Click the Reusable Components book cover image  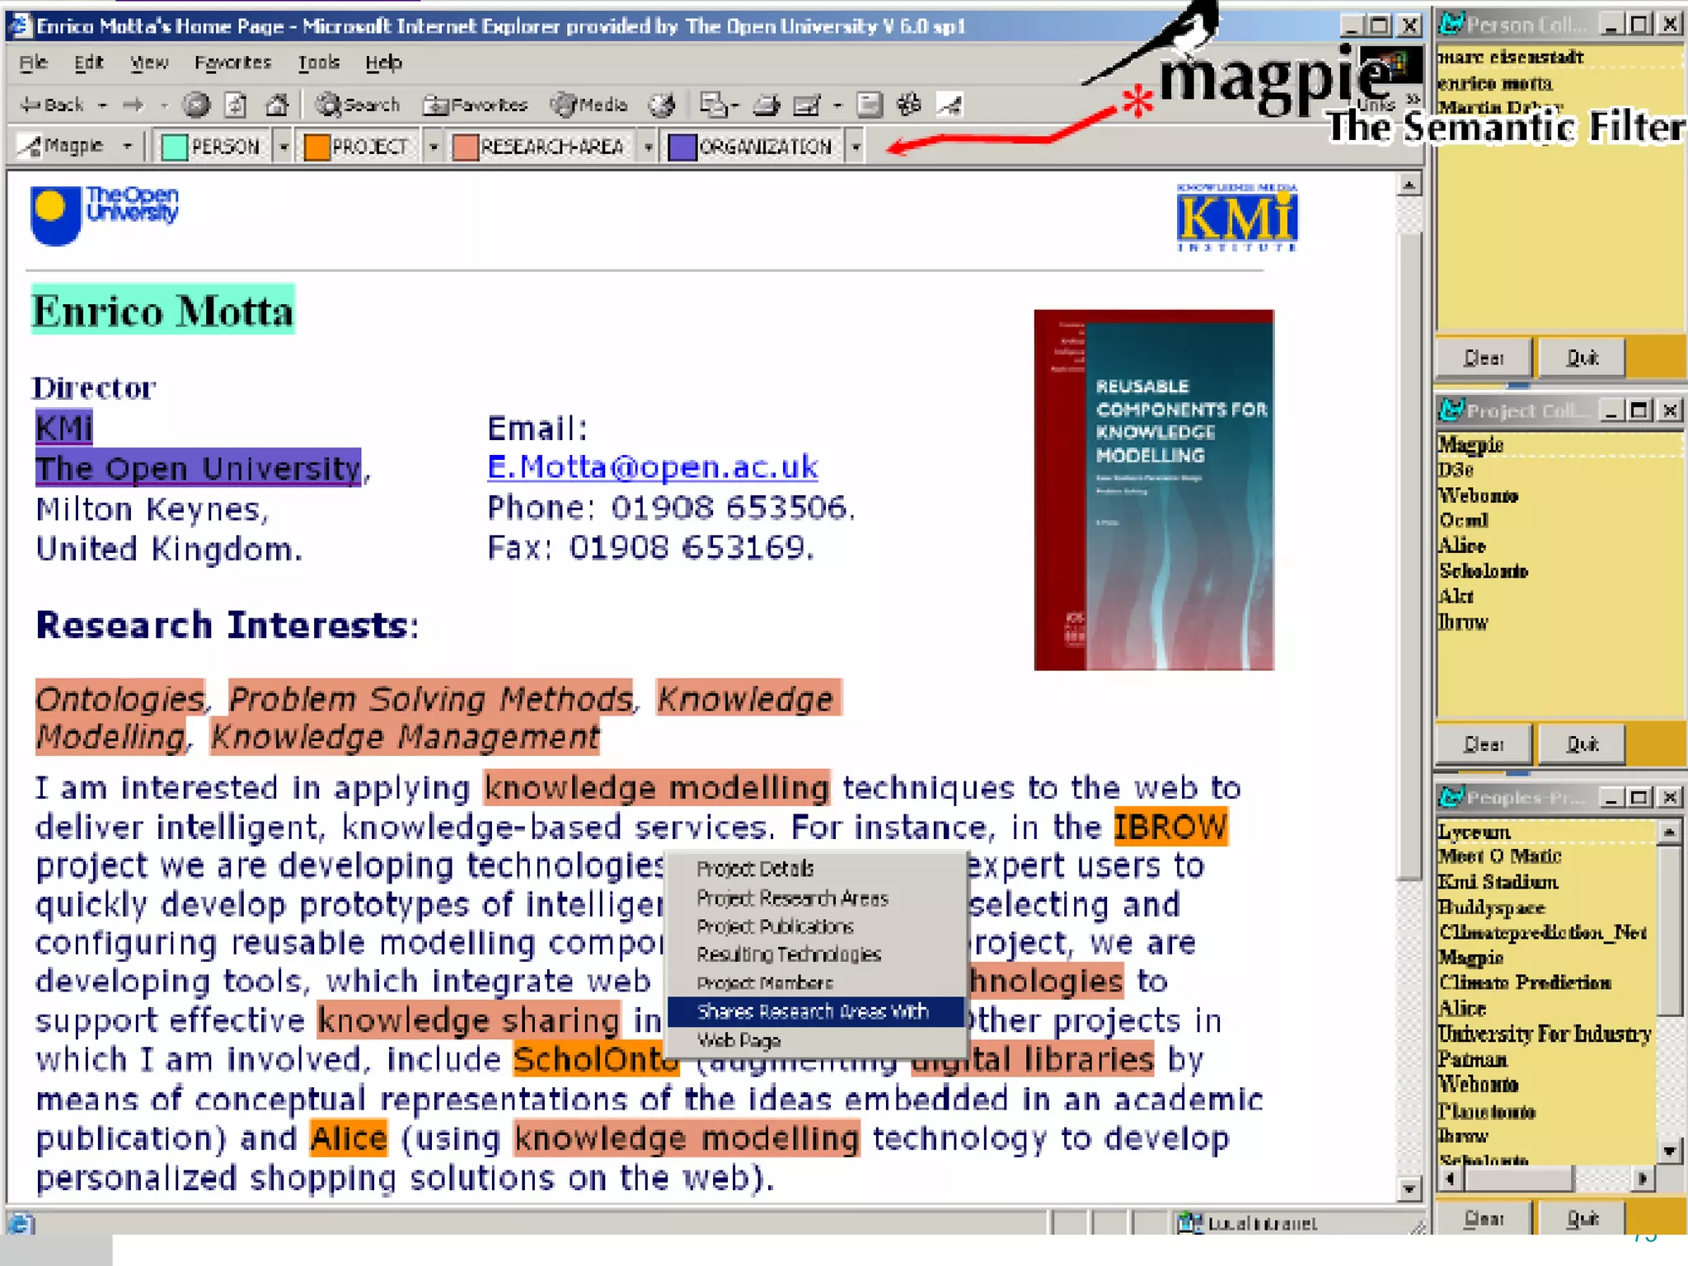tap(1153, 490)
